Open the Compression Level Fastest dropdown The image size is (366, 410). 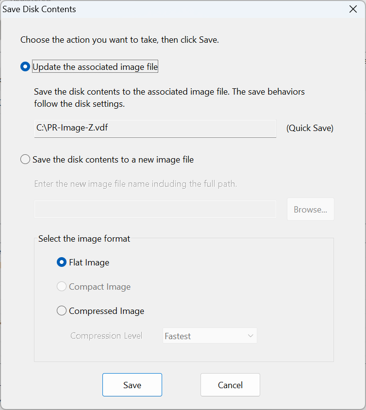210,336
